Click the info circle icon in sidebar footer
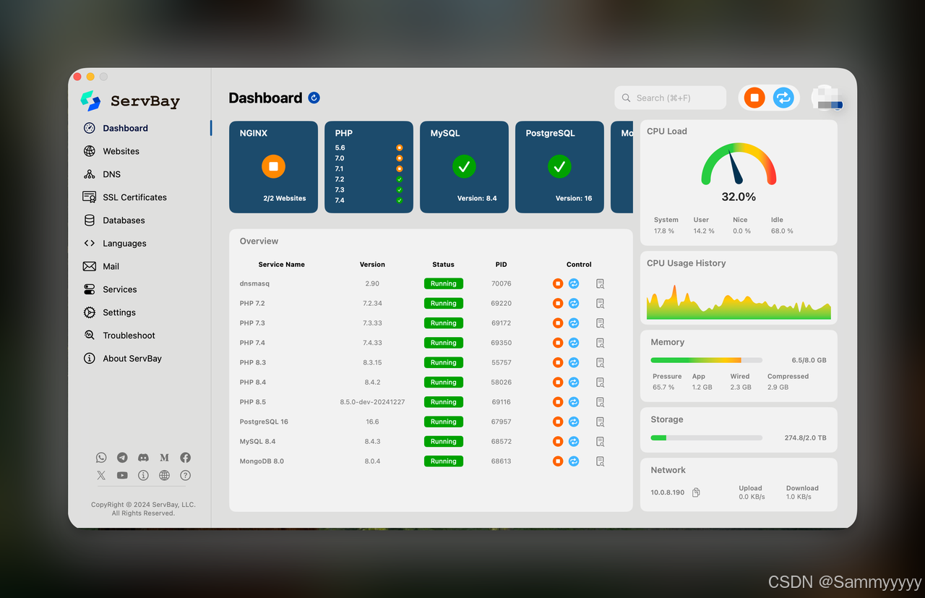 (143, 475)
